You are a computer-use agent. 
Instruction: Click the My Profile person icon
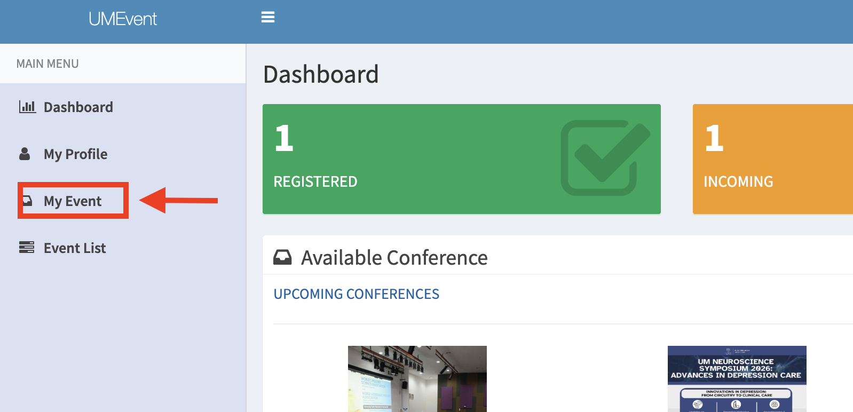pyautogui.click(x=25, y=154)
